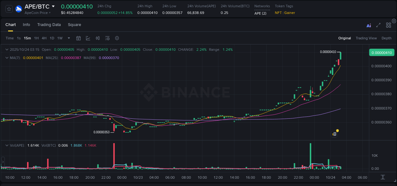The height and width of the screenshot is (186, 397).
Task: Switch chart interval to 4H
Action: 44,38
